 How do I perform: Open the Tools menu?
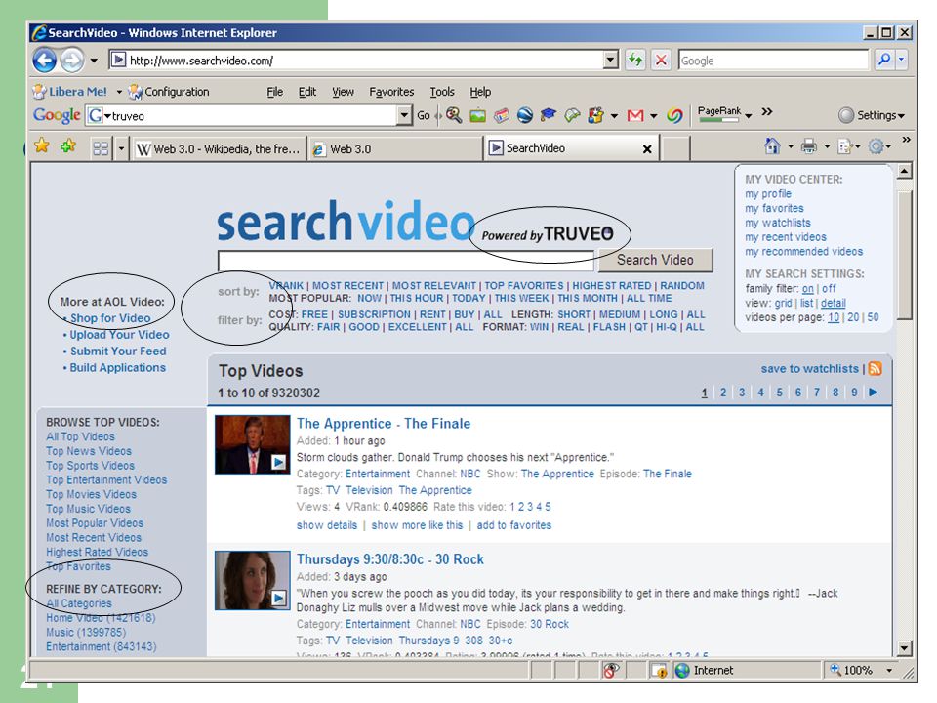(x=441, y=92)
